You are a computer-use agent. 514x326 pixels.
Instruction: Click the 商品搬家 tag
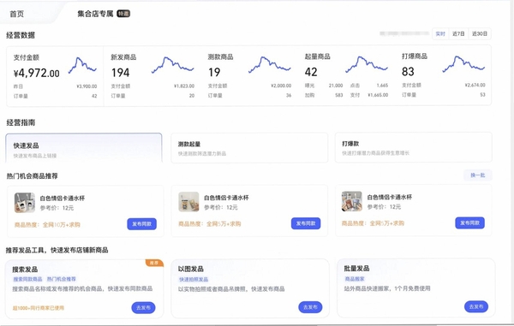(x=355, y=279)
